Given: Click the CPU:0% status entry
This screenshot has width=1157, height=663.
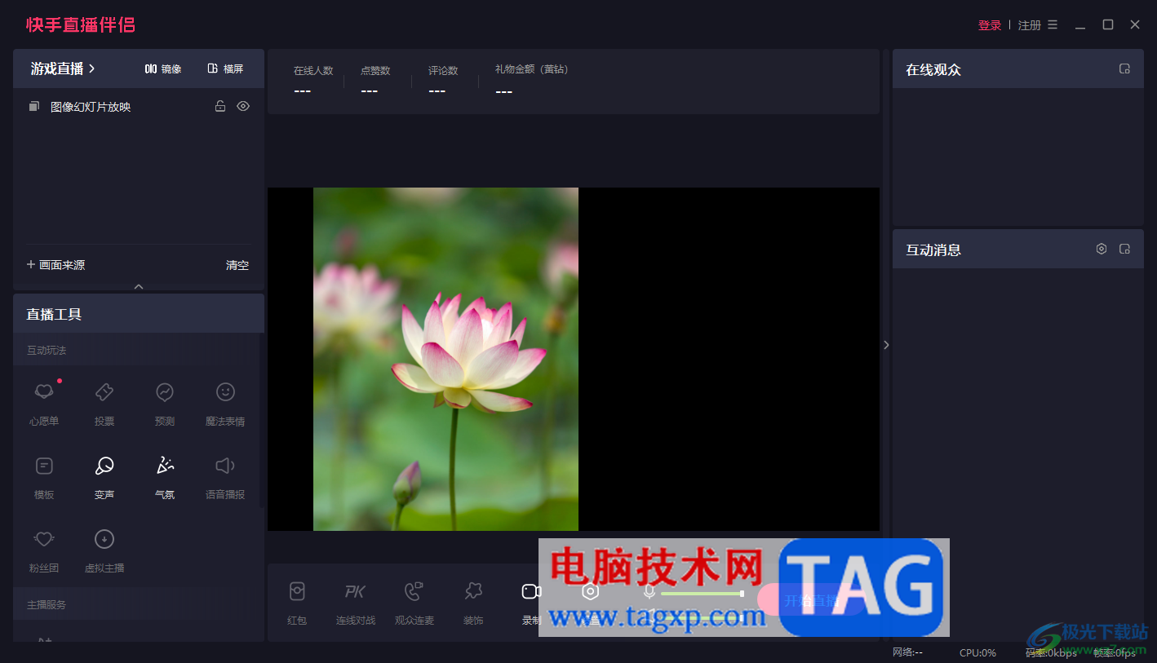Looking at the screenshot, I should pos(977,652).
